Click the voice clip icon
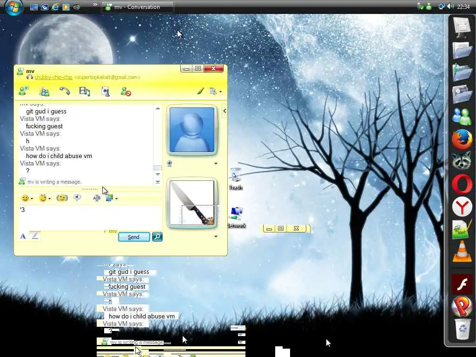The image size is (476, 357). click(78, 198)
